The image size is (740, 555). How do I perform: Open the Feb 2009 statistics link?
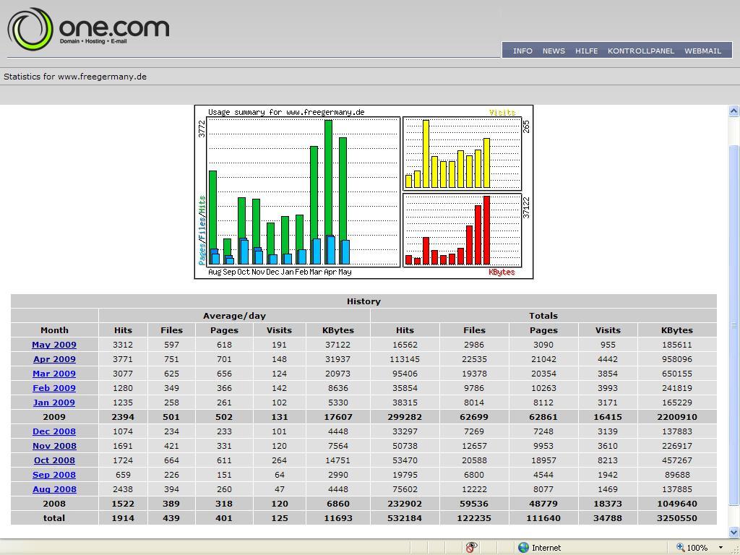click(x=54, y=388)
